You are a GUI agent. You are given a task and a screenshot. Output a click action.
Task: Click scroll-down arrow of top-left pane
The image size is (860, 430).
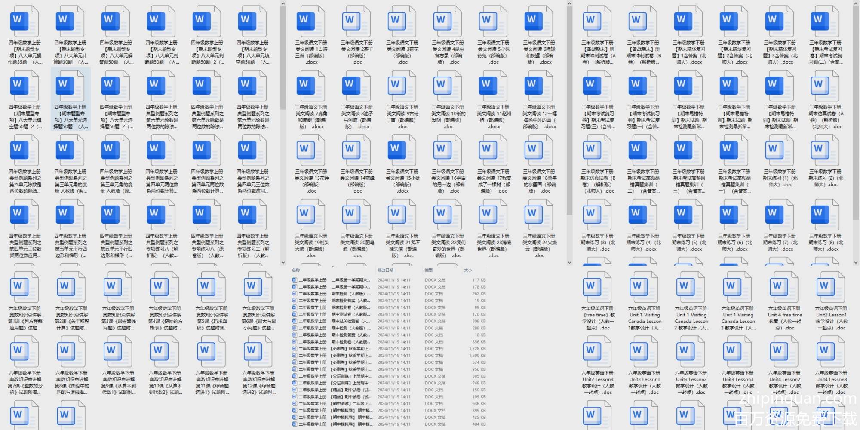click(x=283, y=262)
